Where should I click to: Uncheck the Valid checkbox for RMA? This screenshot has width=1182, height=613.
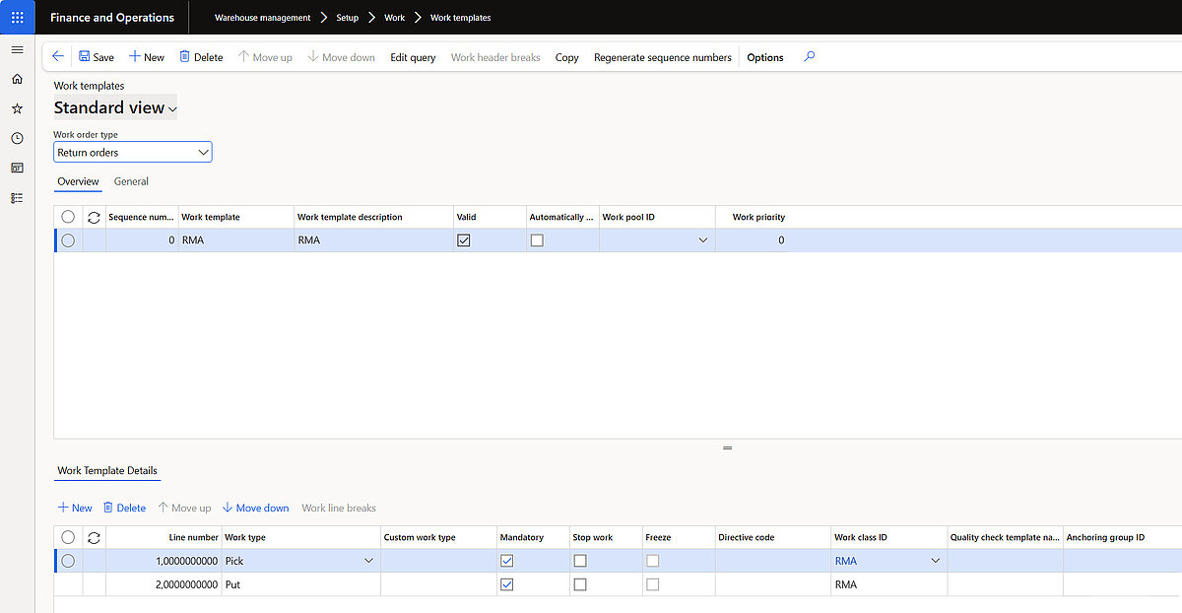(x=463, y=239)
